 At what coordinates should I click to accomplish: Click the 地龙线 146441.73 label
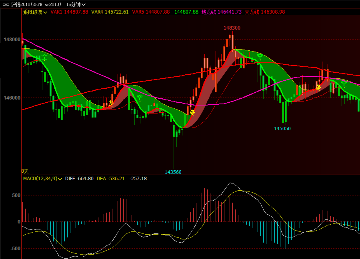(x=221, y=12)
